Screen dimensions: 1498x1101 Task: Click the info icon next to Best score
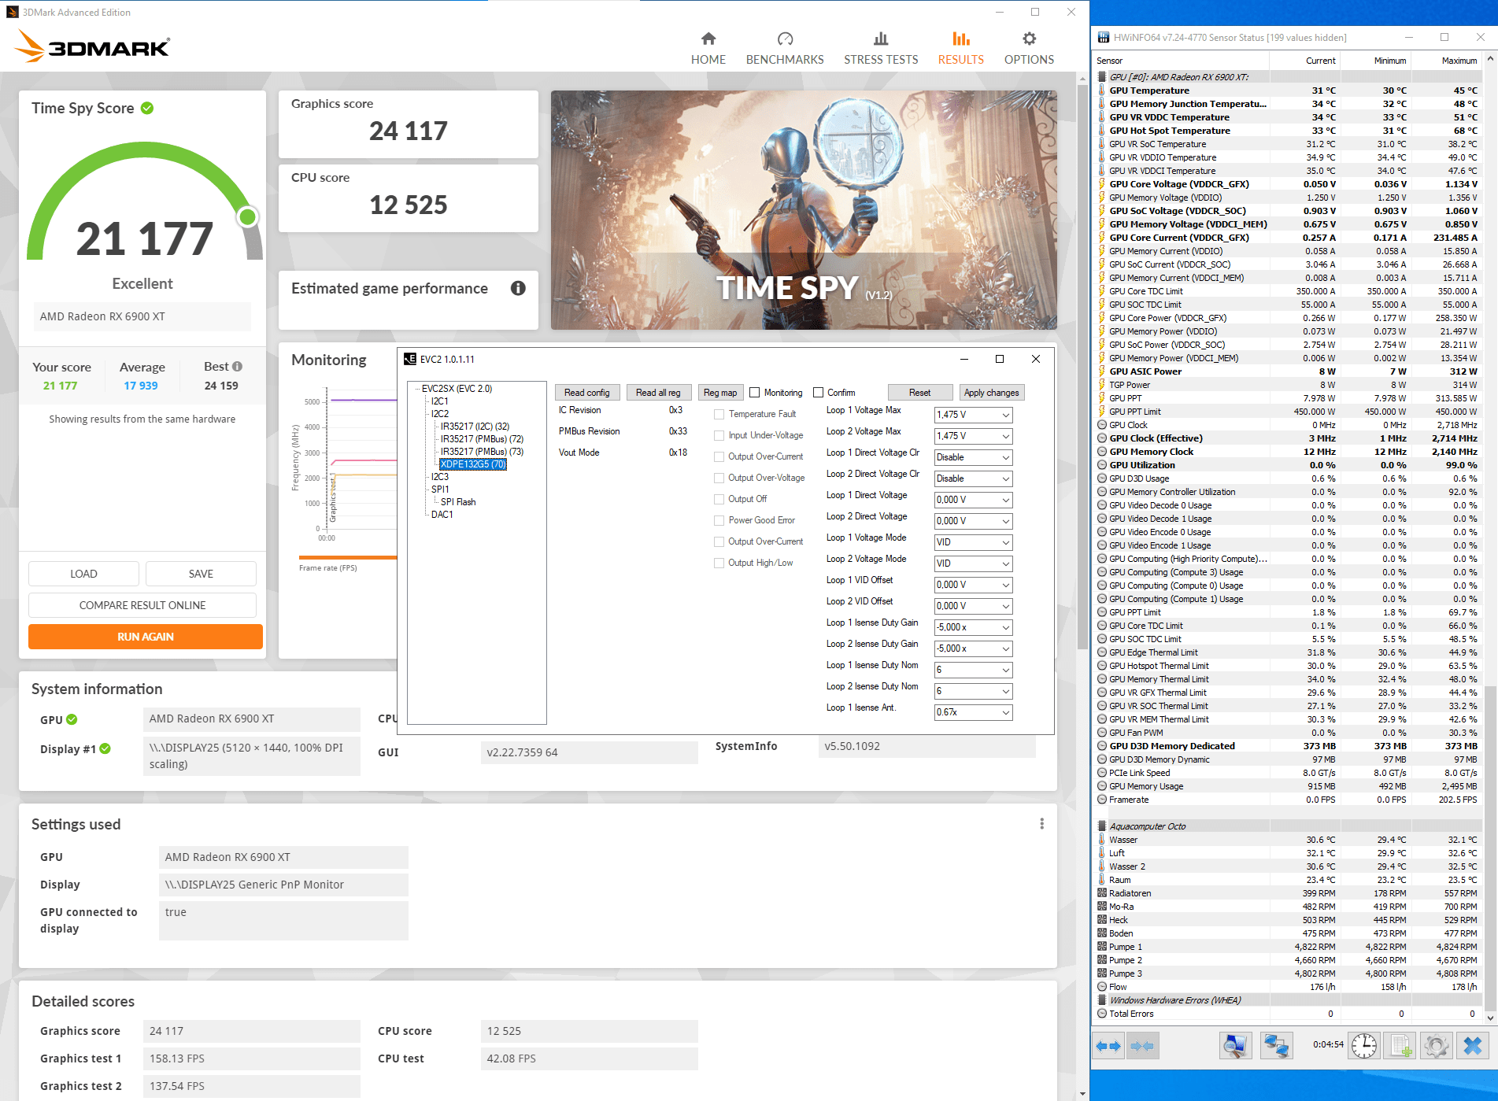click(x=237, y=367)
